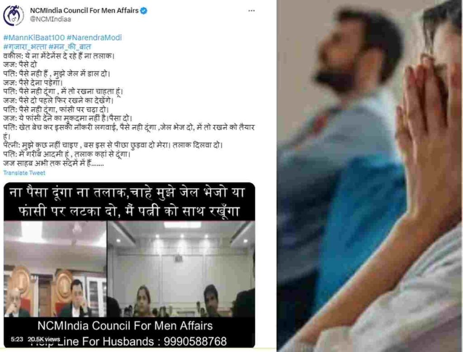Open the #NarendraModi hashtag
463x352 pixels.
pyautogui.click(x=94, y=38)
